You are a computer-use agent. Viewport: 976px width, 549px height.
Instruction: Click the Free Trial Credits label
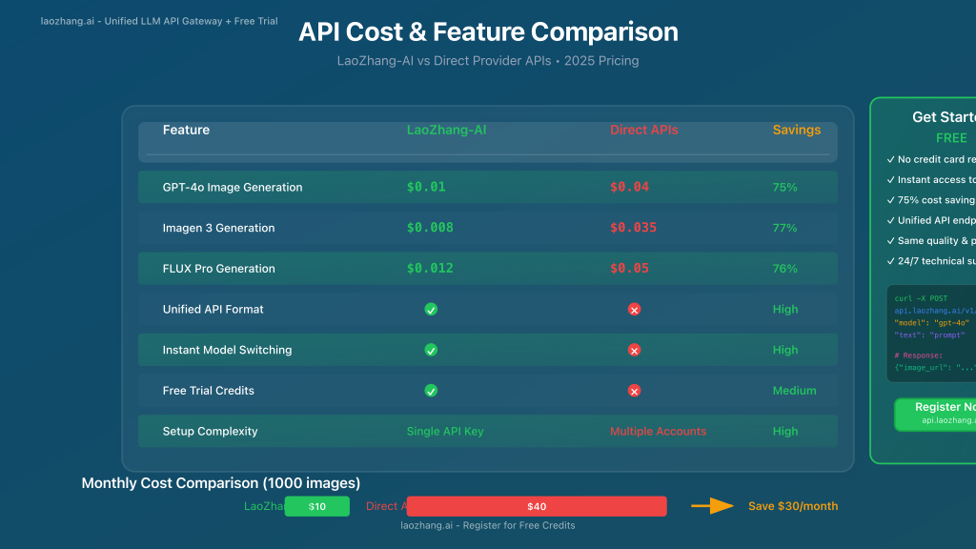(x=209, y=391)
